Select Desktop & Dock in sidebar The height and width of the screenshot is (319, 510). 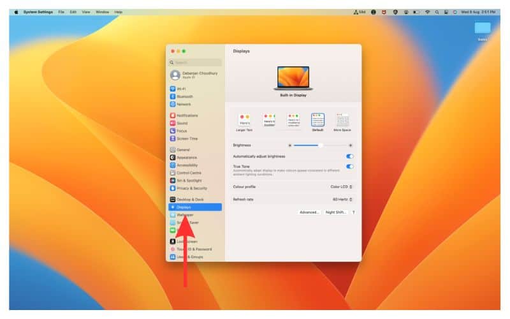pos(189,200)
